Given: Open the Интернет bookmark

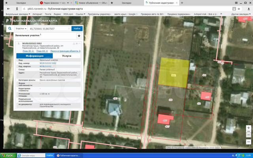Looking at the screenshot, I should click(x=38, y=14).
